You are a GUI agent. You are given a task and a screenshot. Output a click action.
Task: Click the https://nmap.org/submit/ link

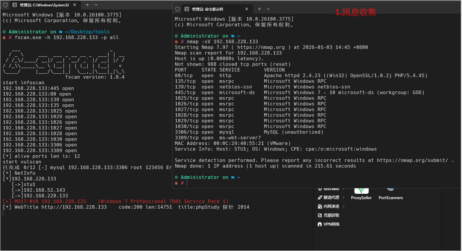(412, 160)
